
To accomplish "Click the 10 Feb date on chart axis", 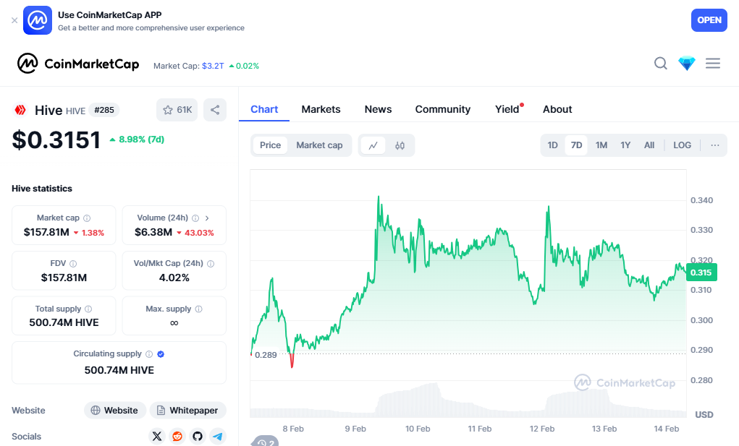I will [418, 429].
